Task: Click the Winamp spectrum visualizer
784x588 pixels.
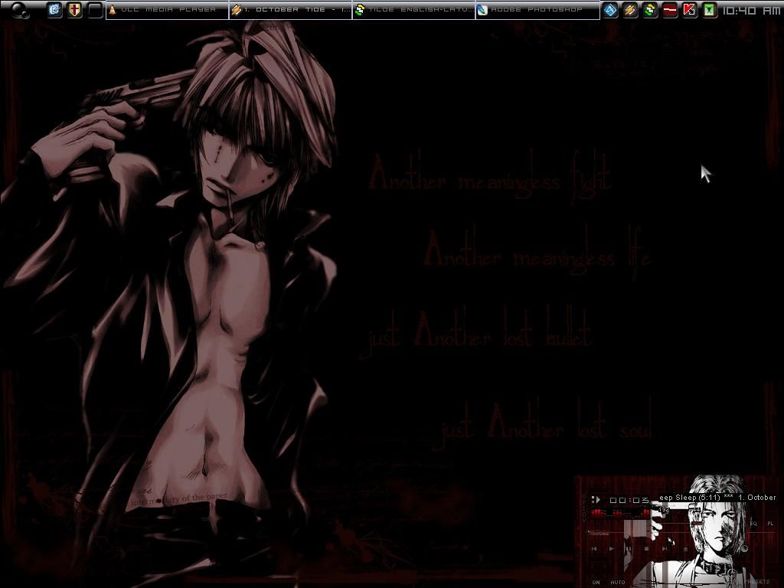Action: coord(620,514)
